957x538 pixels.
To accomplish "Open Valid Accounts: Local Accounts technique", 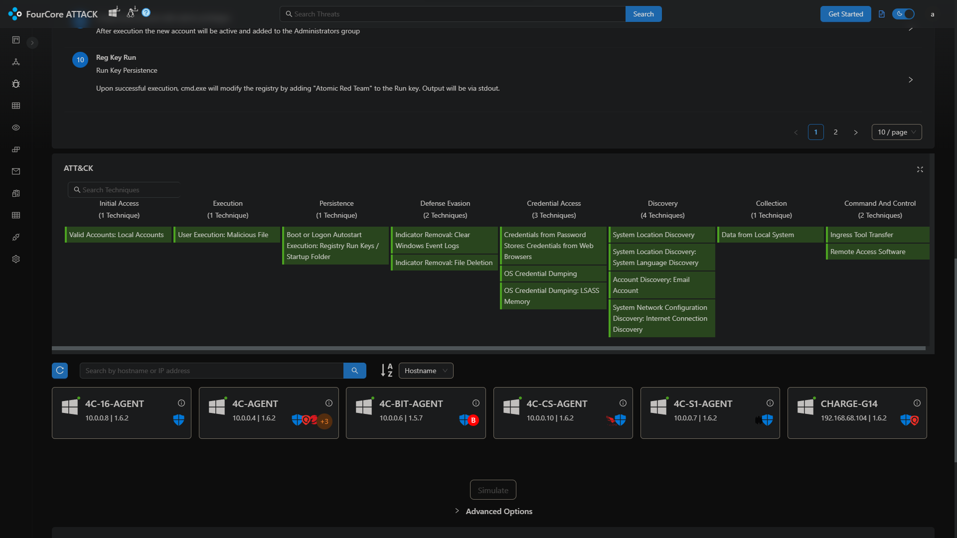I will [x=118, y=235].
